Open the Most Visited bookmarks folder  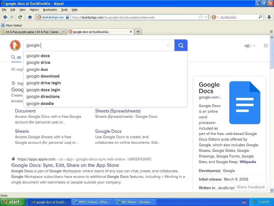point(12,25)
